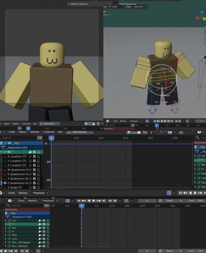Click the frame range clock icon beside Start
This screenshot has width=206, height=253.
[x=160, y=201]
